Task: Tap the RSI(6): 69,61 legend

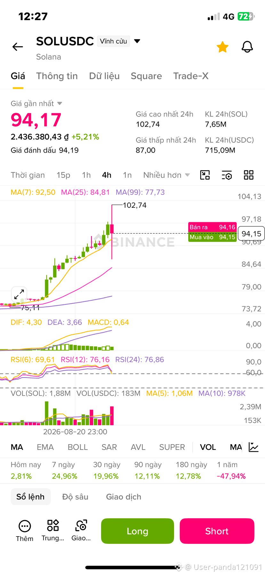Action: coord(33,359)
